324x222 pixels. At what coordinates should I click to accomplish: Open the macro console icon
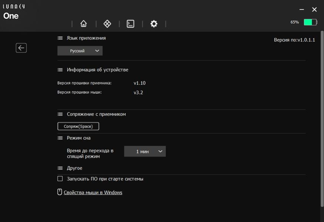click(x=131, y=24)
